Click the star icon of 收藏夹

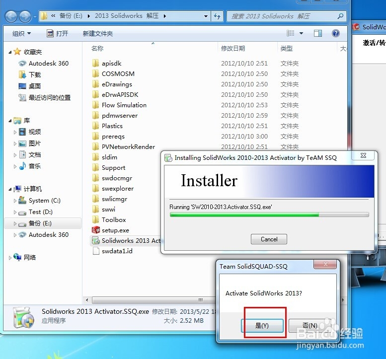click(x=17, y=52)
